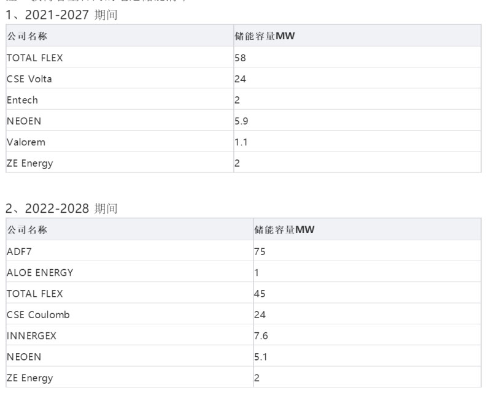The width and height of the screenshot is (491, 393).
Task: Click "储能容量MW" header in the 2022-2028 table
Action: 284,230
